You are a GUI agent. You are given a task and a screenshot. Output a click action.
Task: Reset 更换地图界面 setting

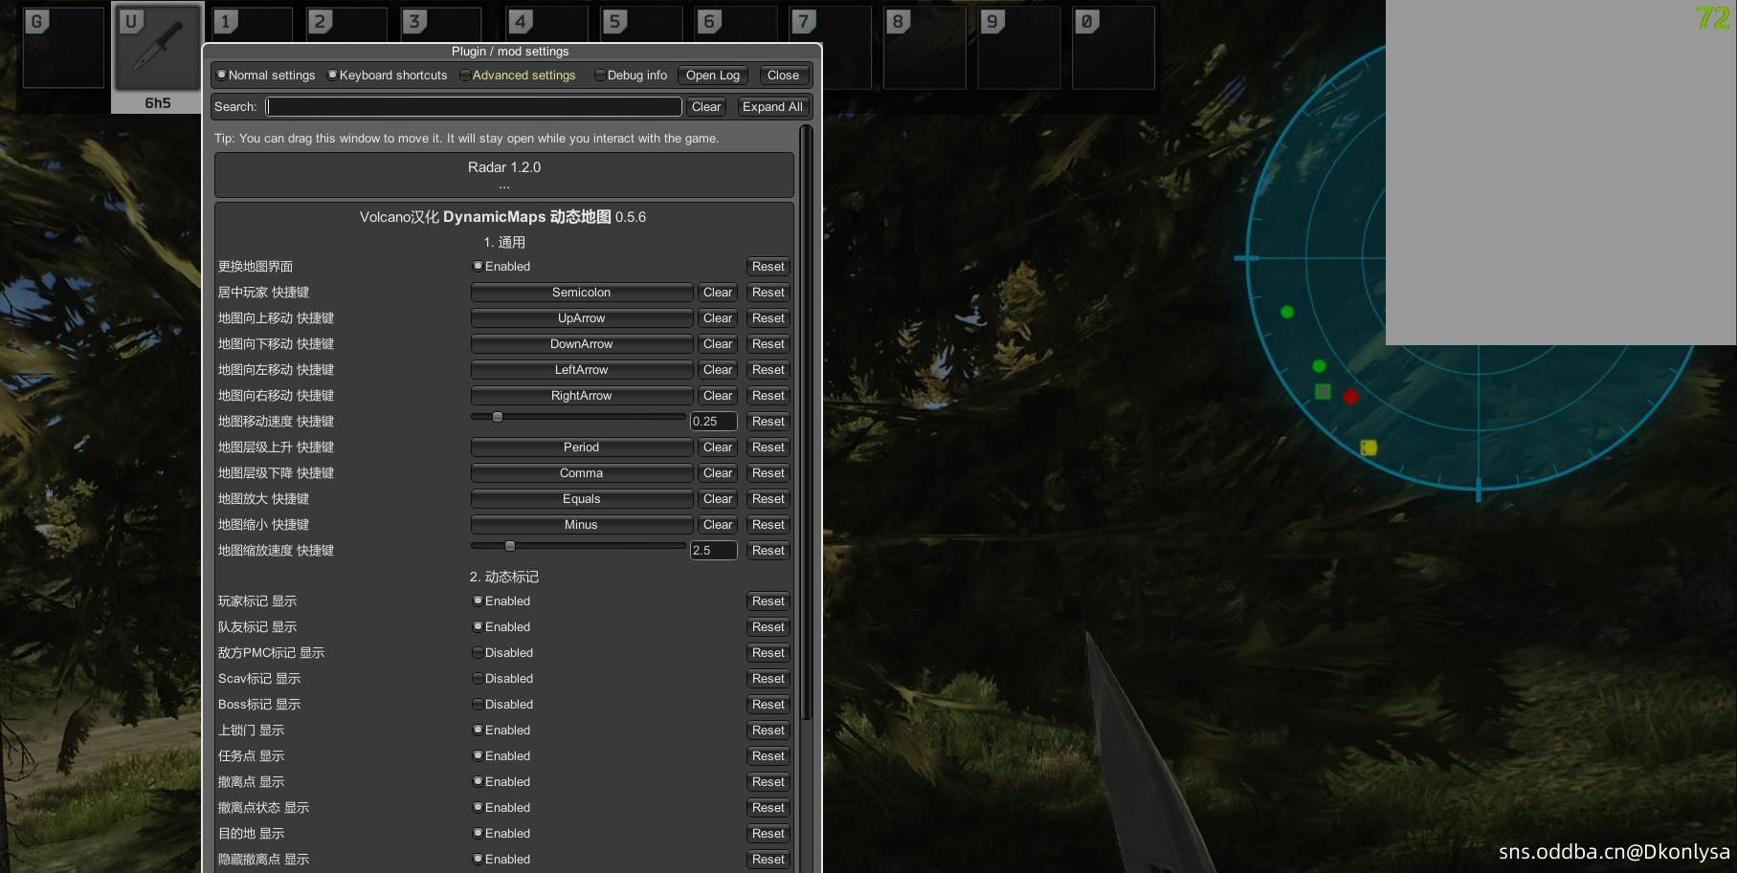click(768, 267)
